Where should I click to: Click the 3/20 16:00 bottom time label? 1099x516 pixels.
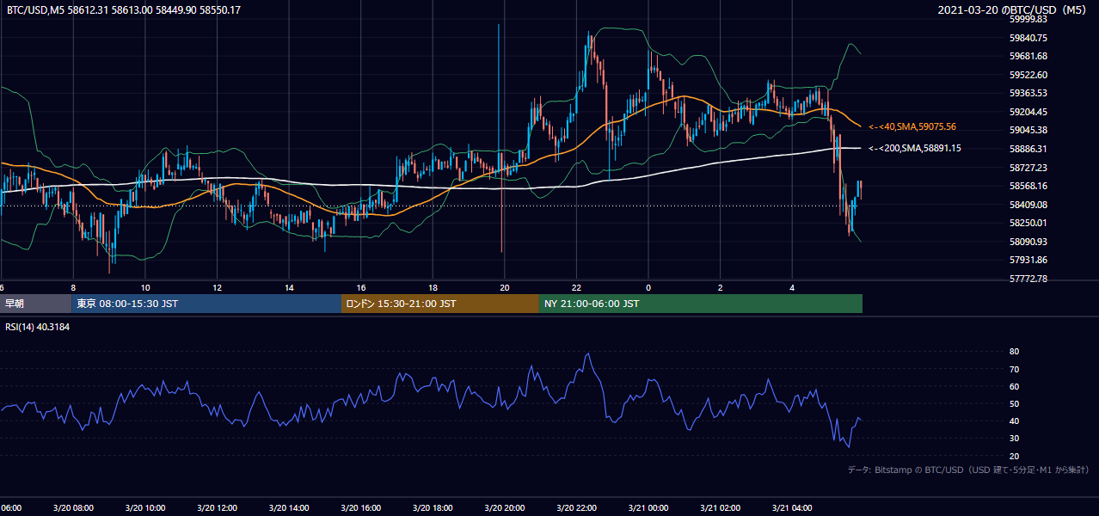(x=360, y=508)
